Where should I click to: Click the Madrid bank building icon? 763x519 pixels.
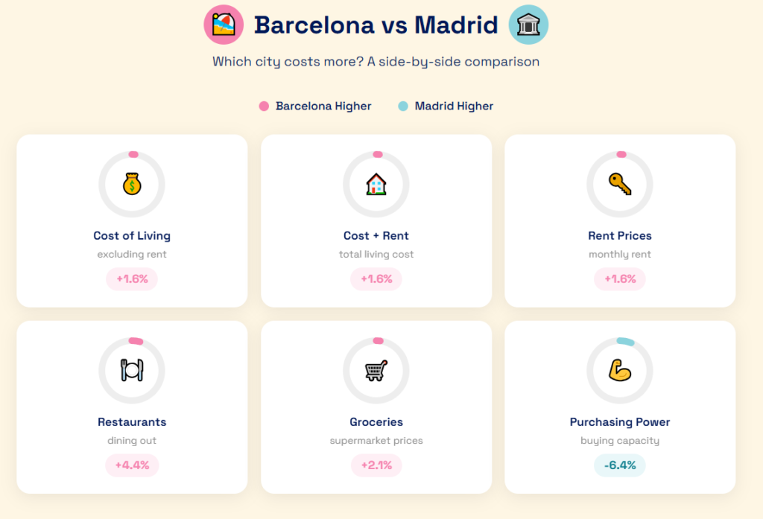[528, 25]
